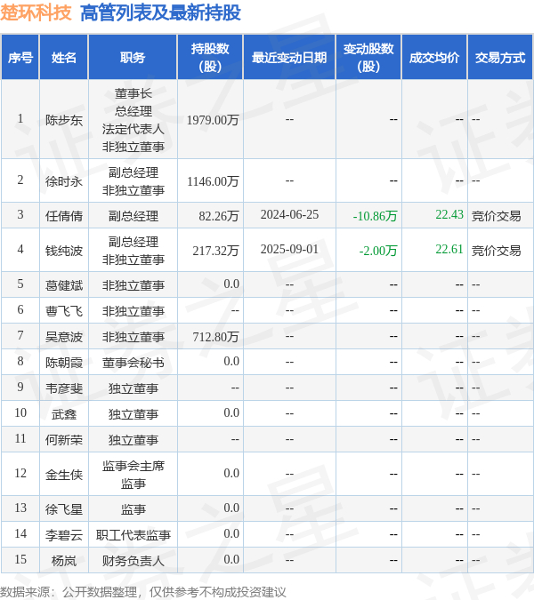
Task: Click the name 金生侠
Action: pos(64,475)
